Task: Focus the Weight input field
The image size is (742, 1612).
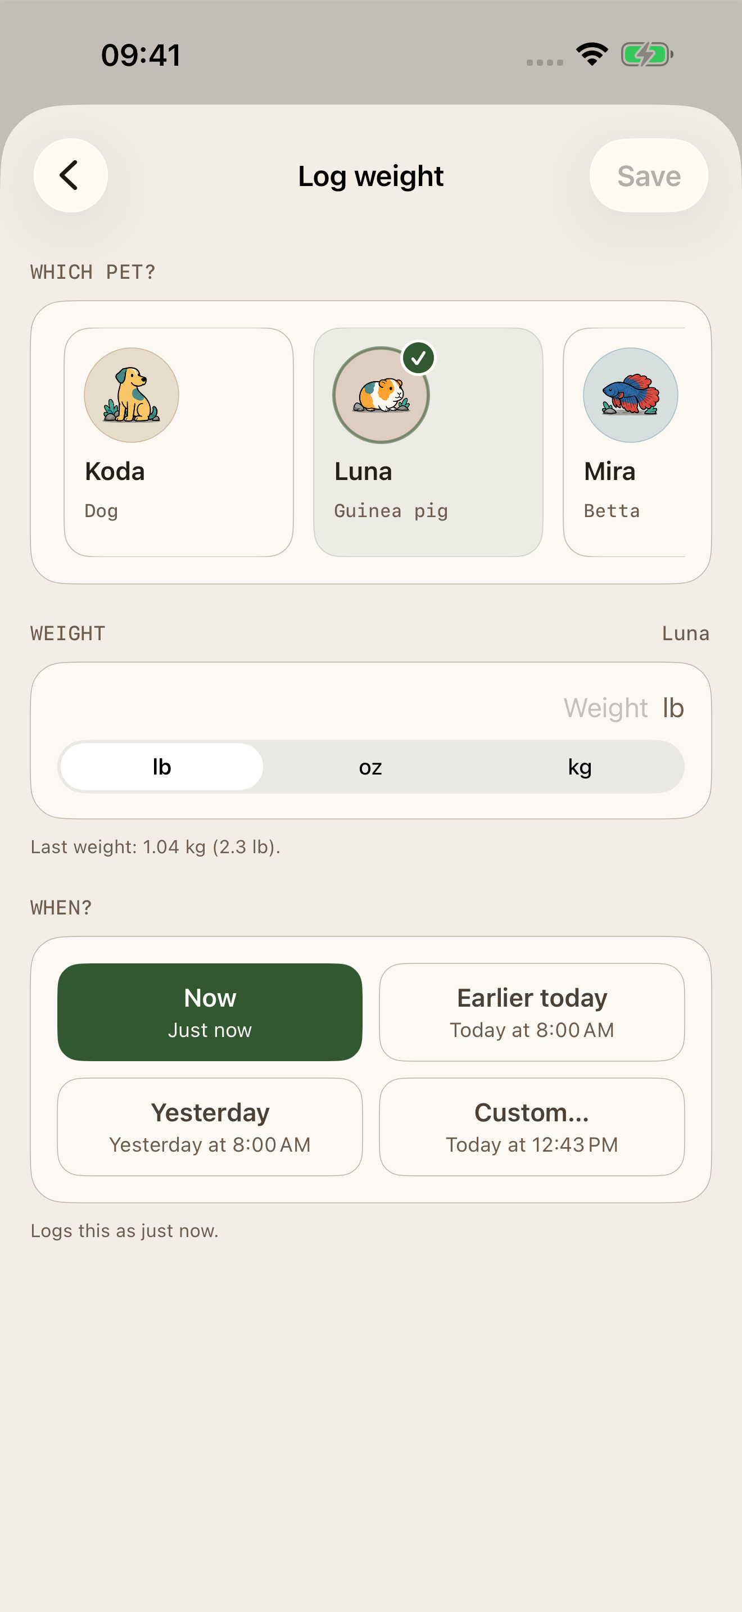Action: pos(370,708)
